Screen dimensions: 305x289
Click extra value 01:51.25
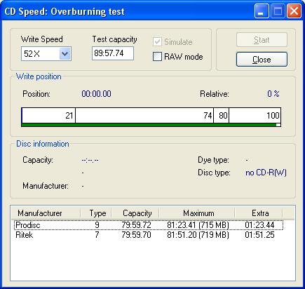[x=259, y=235]
